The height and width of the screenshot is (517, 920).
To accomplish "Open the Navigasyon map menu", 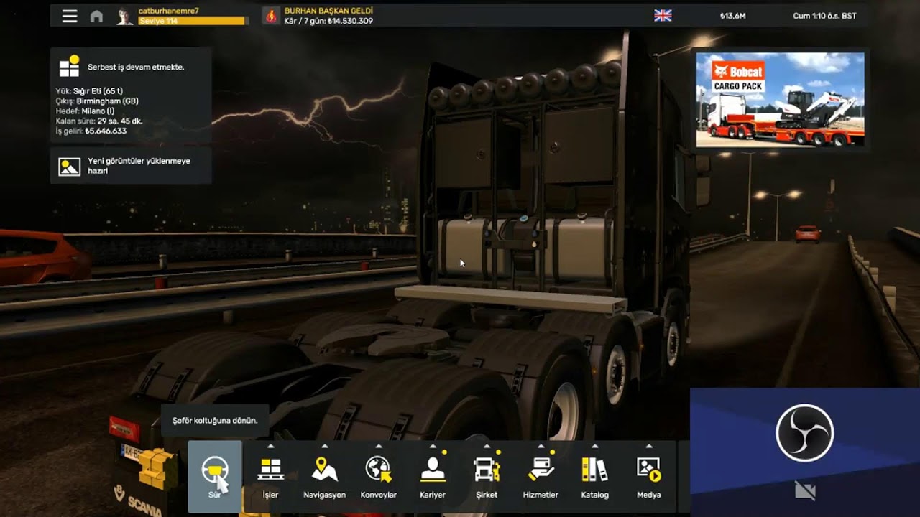I will 325,477.
